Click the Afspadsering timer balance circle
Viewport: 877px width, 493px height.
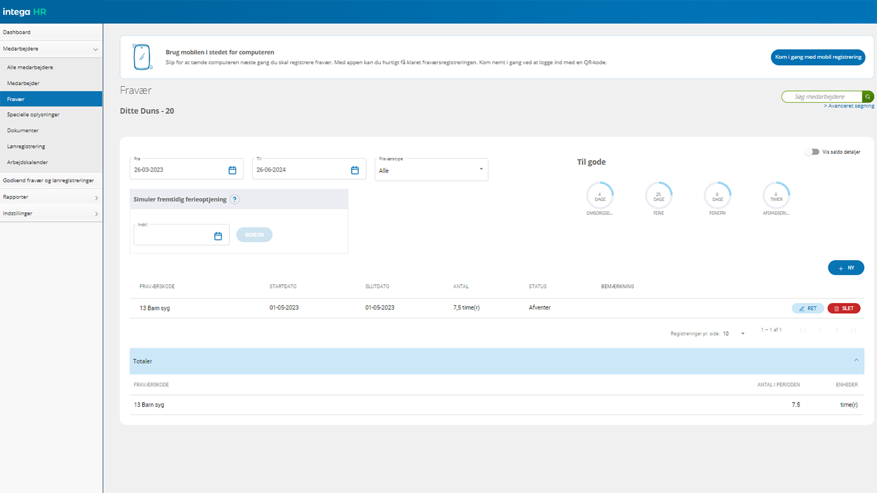776,196
